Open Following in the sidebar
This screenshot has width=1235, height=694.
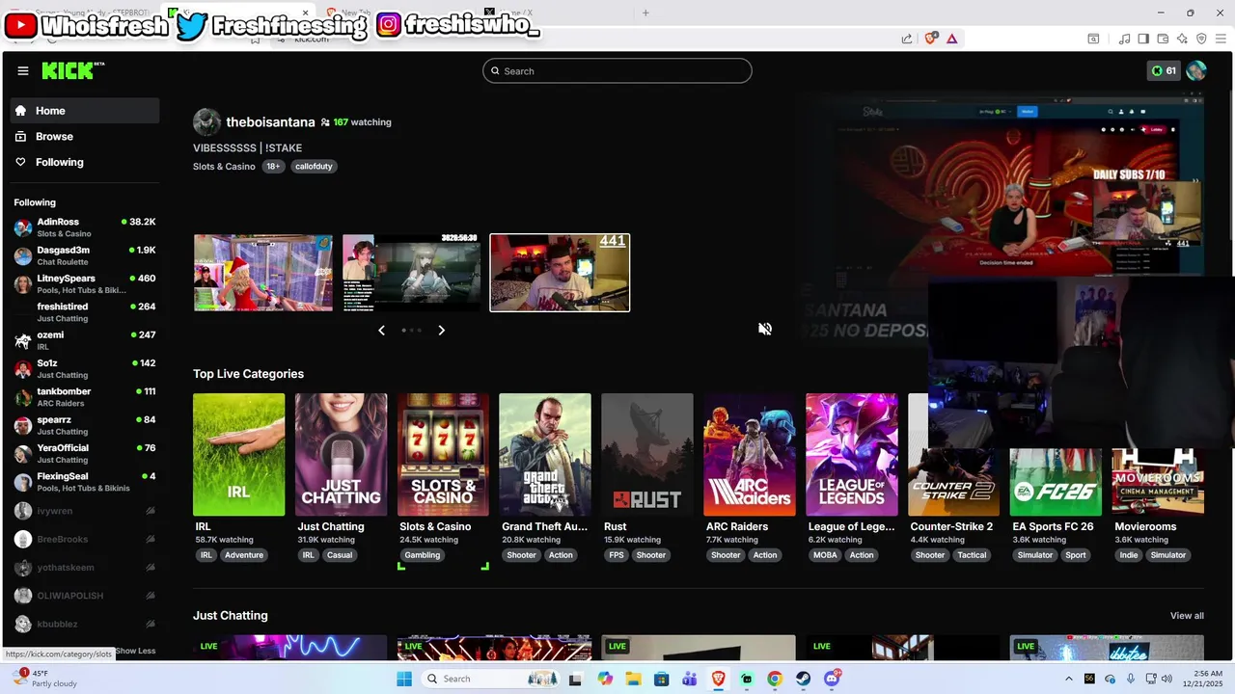pyautogui.click(x=85, y=162)
